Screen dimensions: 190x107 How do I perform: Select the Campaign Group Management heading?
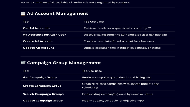[64, 63]
